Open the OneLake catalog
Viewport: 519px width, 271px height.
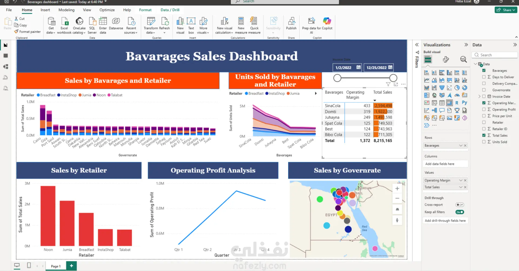click(x=79, y=25)
